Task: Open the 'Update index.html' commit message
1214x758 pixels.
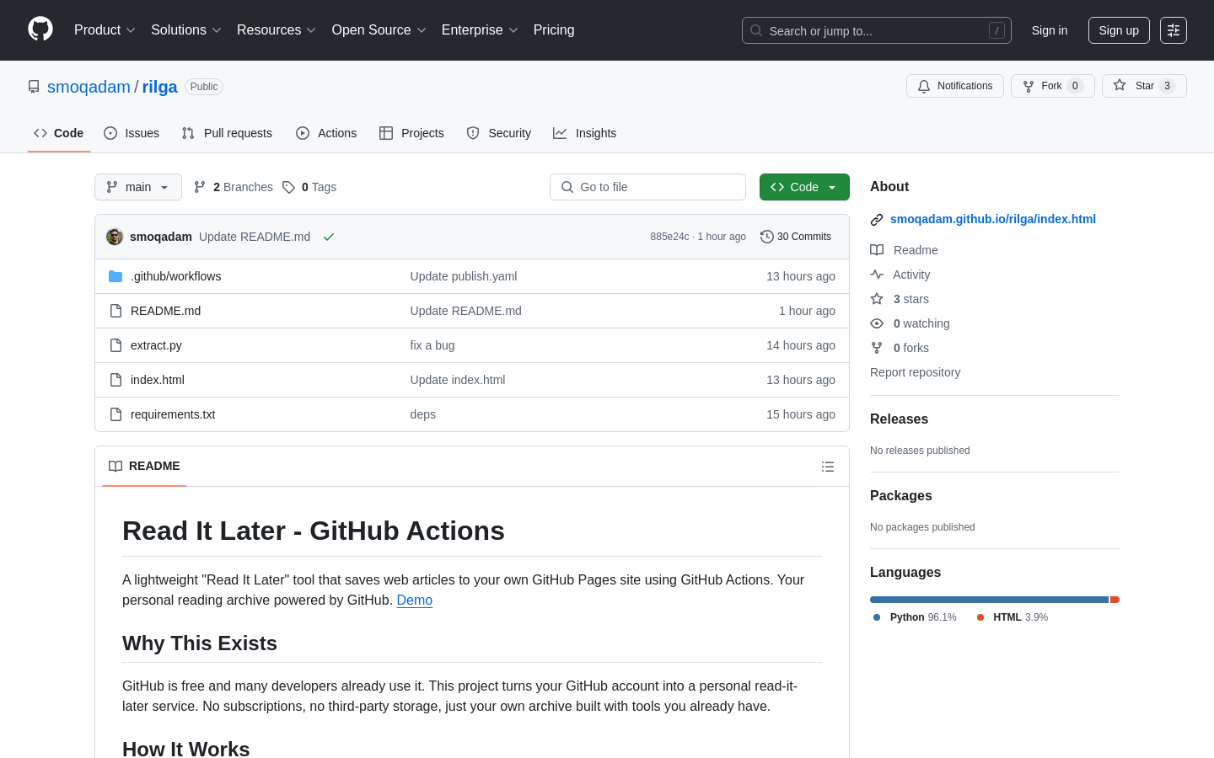Action: [458, 380]
